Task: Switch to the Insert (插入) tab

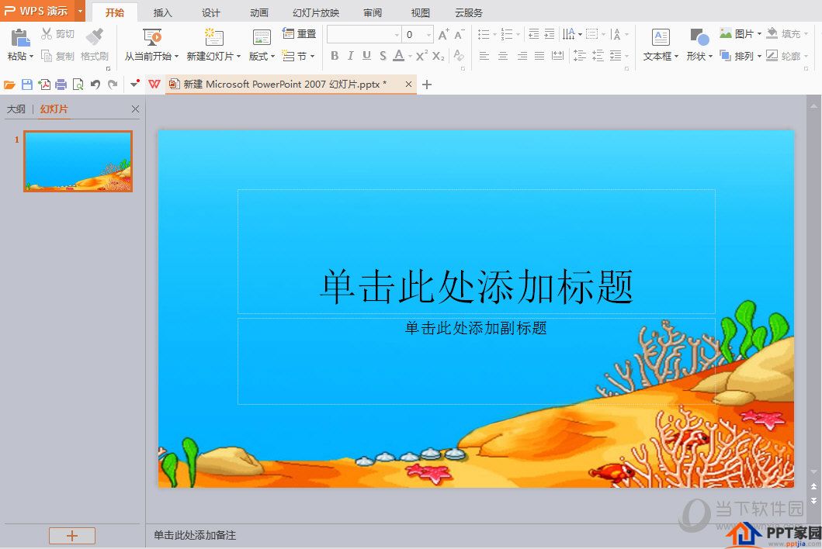Action: point(162,12)
